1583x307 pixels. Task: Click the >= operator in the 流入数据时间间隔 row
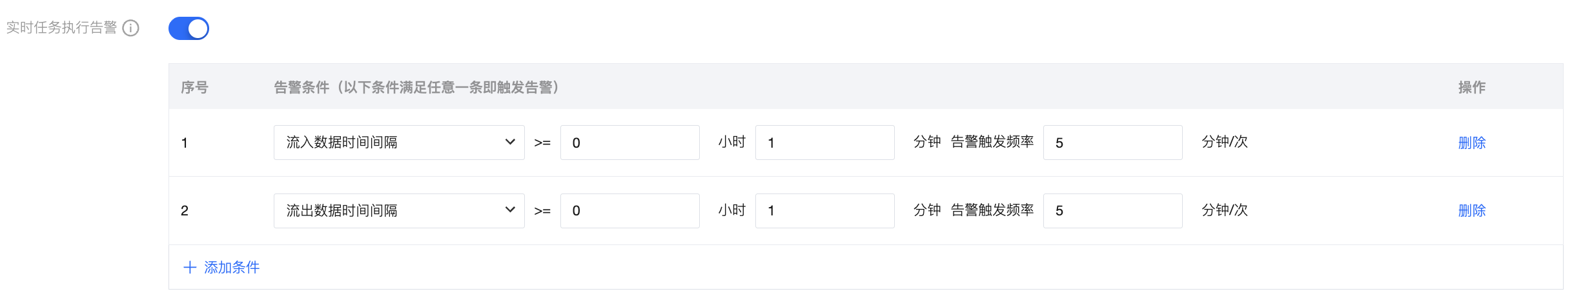click(x=542, y=143)
